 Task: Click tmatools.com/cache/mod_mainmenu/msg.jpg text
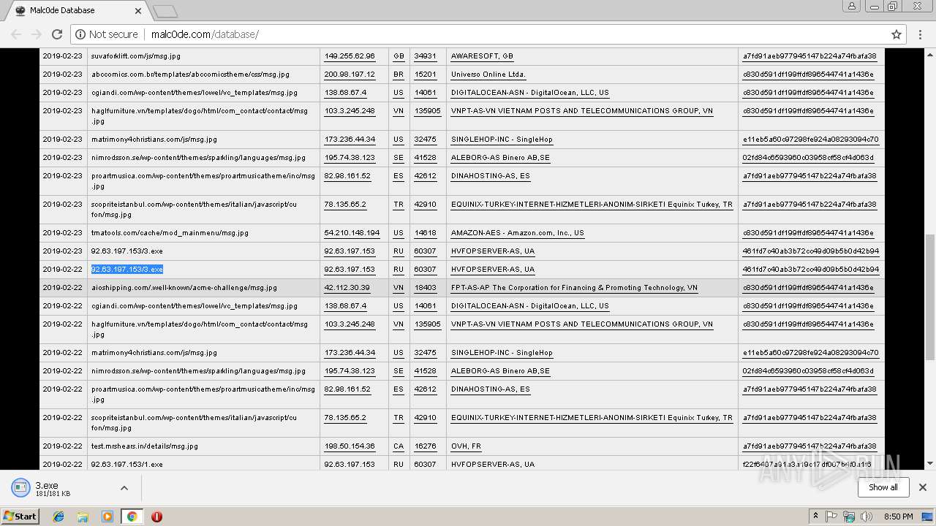[x=170, y=233]
